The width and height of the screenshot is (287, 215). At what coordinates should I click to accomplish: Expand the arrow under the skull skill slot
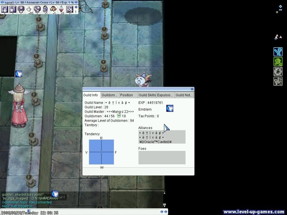coord(21,13)
